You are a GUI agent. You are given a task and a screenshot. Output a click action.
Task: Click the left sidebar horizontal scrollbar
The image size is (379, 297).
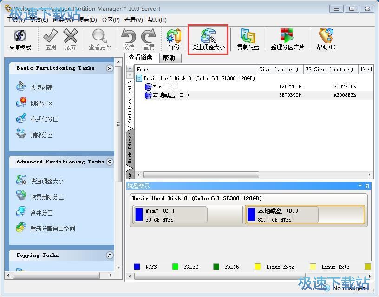(x=57, y=275)
